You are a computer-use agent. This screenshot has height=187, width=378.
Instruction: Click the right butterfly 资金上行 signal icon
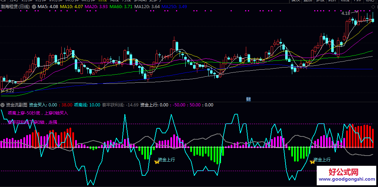click(312, 162)
